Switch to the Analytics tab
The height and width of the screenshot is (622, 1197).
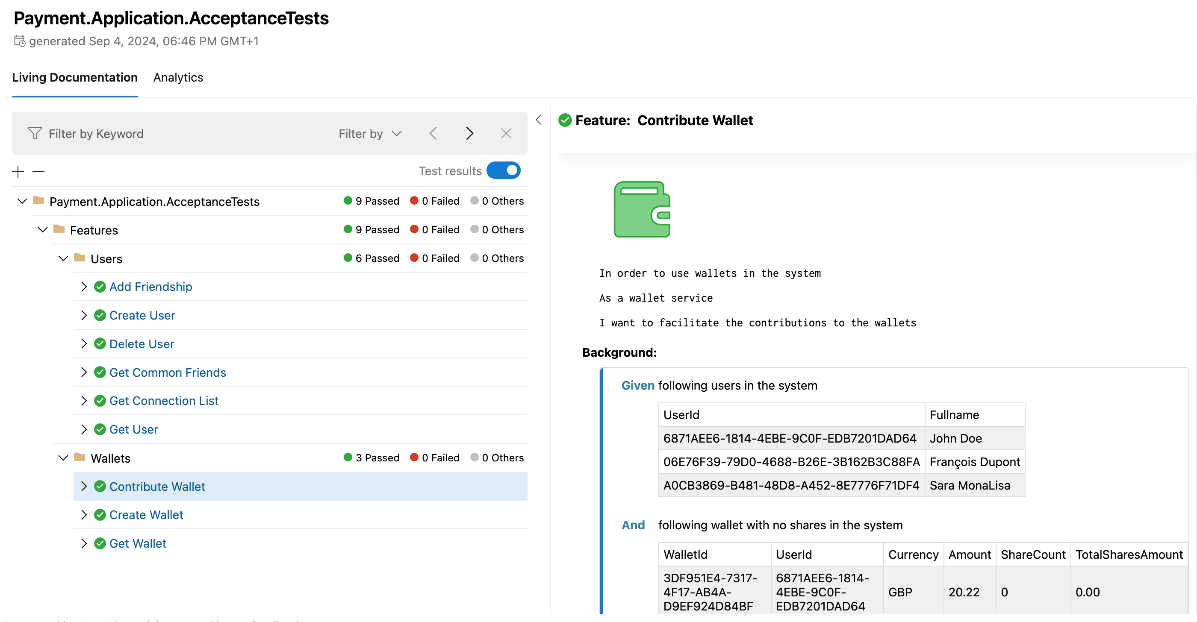[178, 77]
